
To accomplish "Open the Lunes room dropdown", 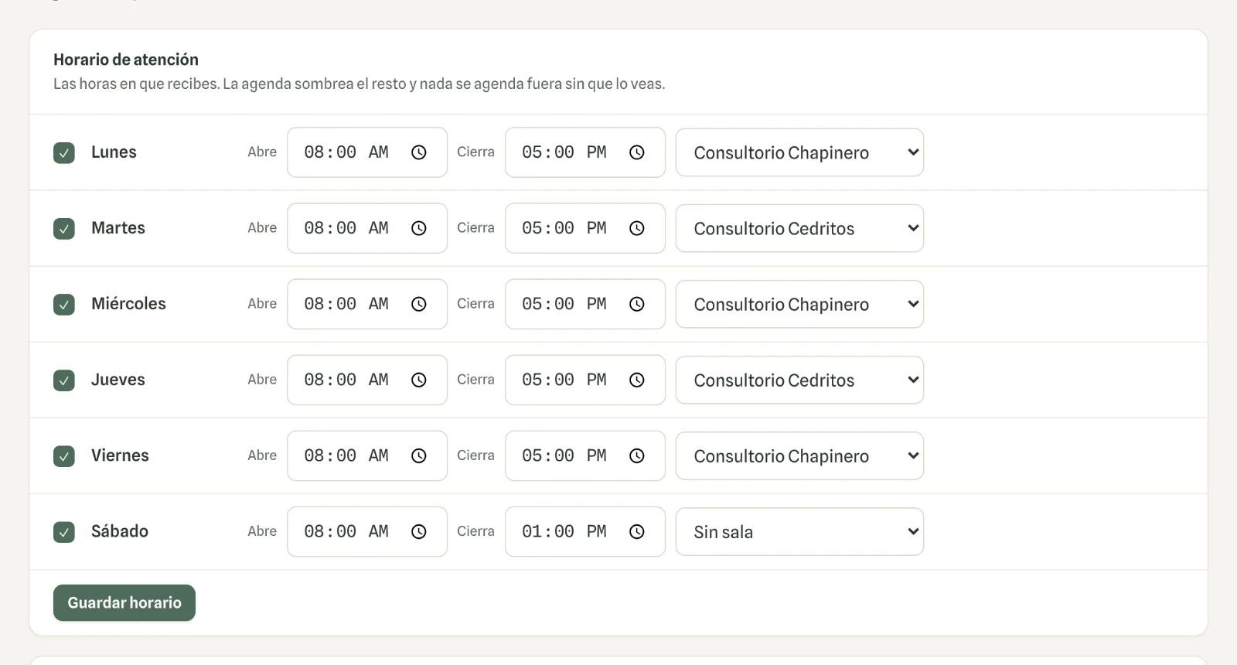I will coord(799,152).
